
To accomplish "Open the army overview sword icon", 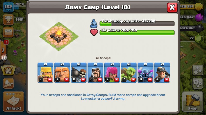I will click(8, 84).
